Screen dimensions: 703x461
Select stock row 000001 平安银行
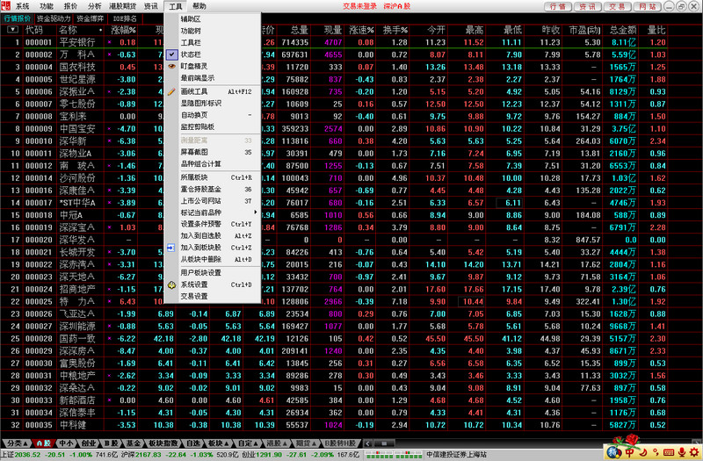[334, 42]
